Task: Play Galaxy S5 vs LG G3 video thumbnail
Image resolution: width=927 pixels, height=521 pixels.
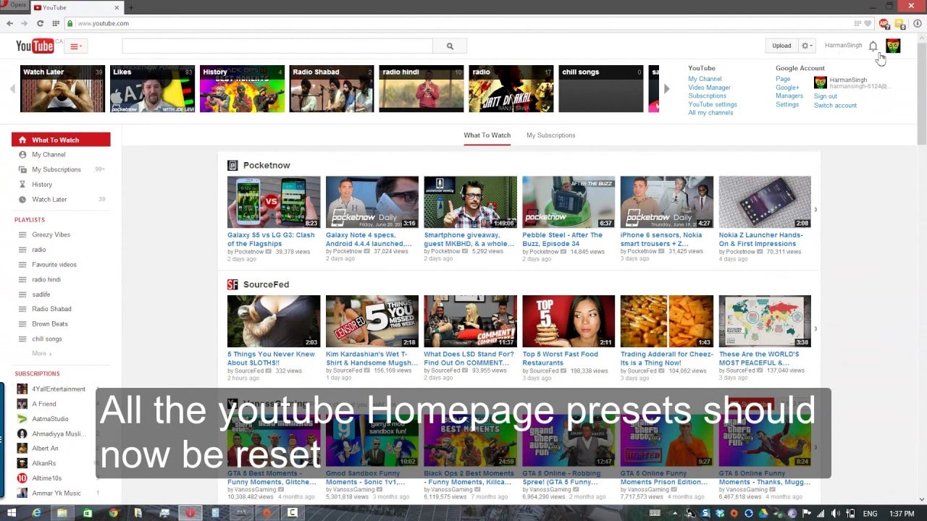Action: coord(274,202)
